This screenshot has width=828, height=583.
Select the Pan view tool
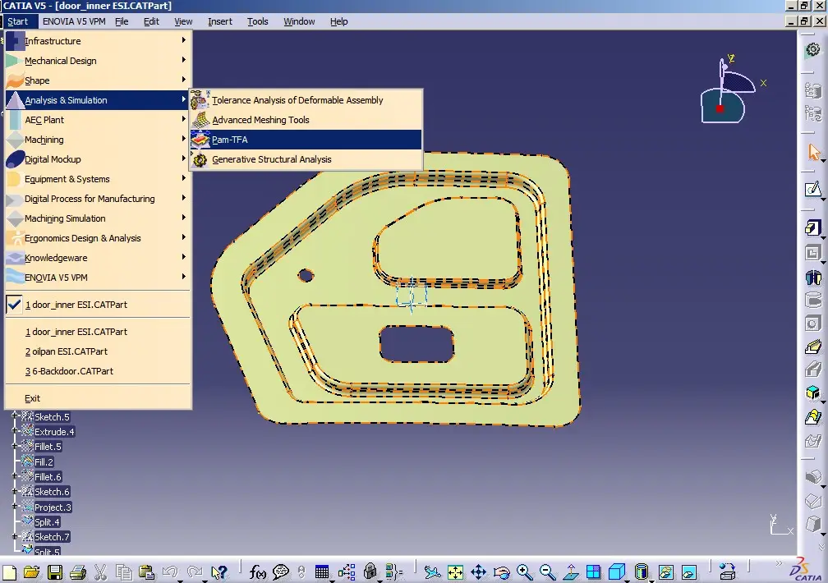click(x=478, y=572)
